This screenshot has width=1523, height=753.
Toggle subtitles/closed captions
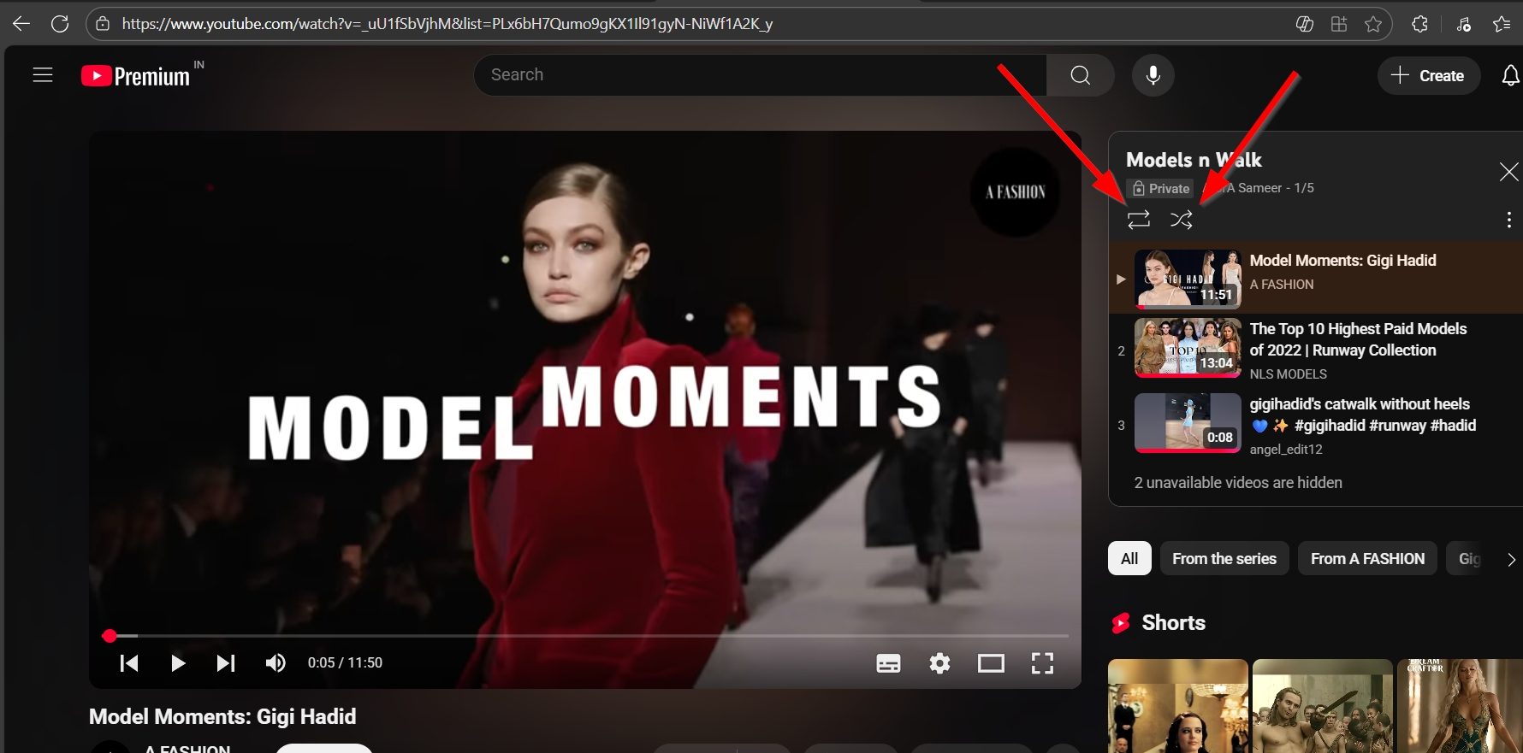pyautogui.click(x=888, y=663)
